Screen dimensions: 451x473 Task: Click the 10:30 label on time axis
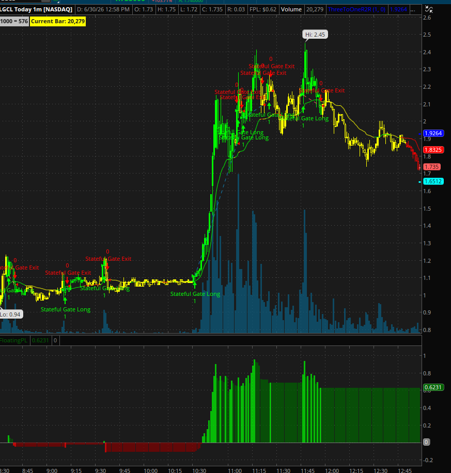[x=199, y=470]
